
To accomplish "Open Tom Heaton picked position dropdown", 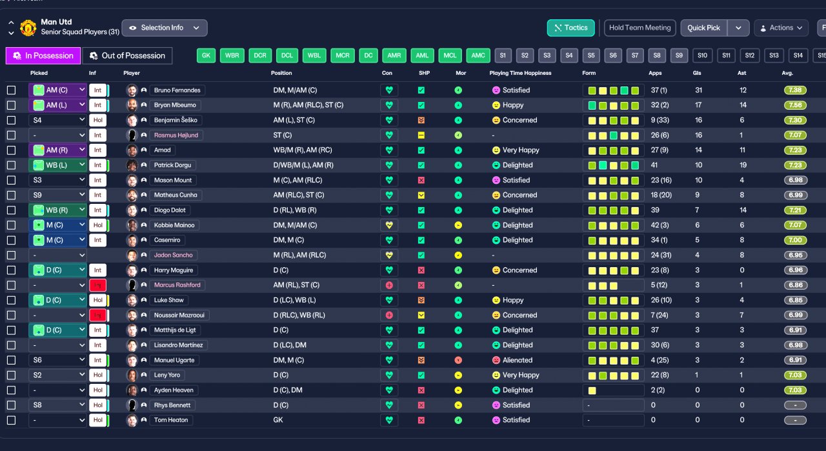I will [x=57, y=420].
